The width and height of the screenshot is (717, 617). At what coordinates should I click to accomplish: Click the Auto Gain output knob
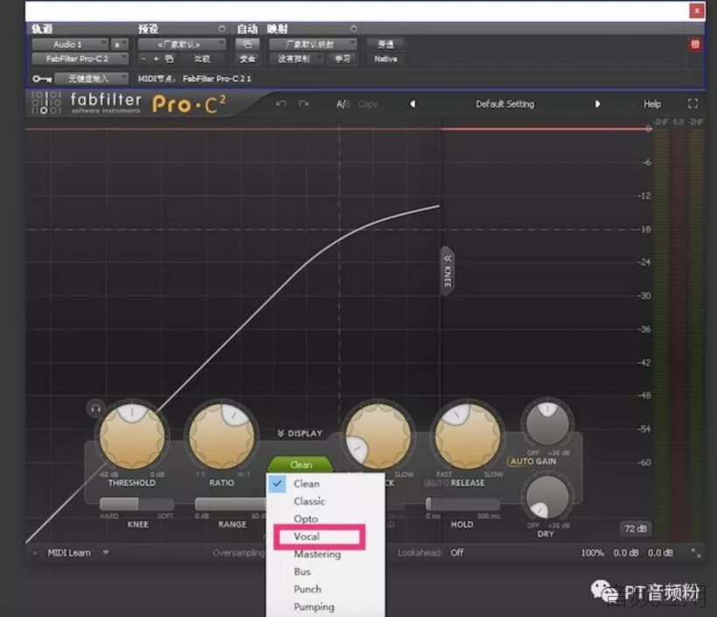click(547, 424)
